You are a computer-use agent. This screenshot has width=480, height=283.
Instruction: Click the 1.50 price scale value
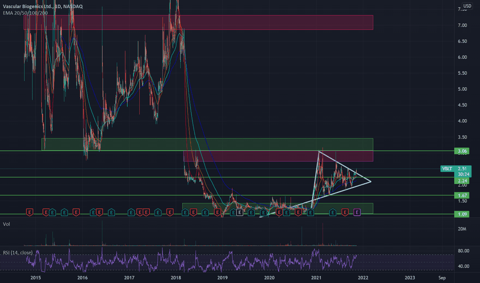tap(462, 201)
